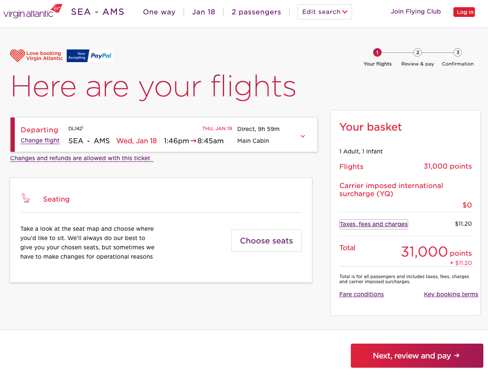
Task: Click the Now Accepting PayPal badge
Action: pos(89,56)
